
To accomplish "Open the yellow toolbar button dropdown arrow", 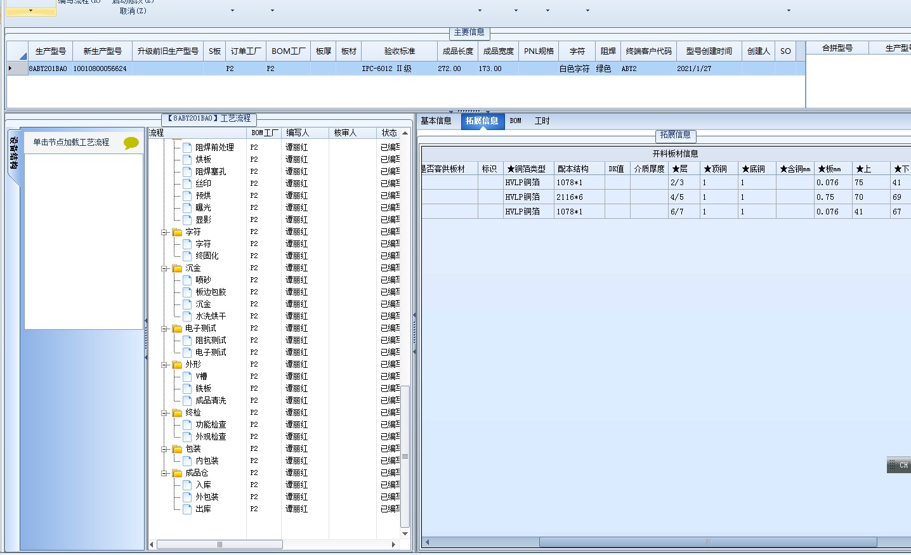I will (x=30, y=11).
